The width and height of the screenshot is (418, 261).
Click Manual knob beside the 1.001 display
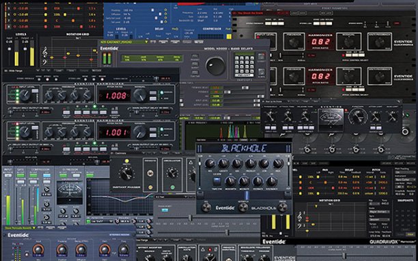pyautogui.click(x=141, y=131)
